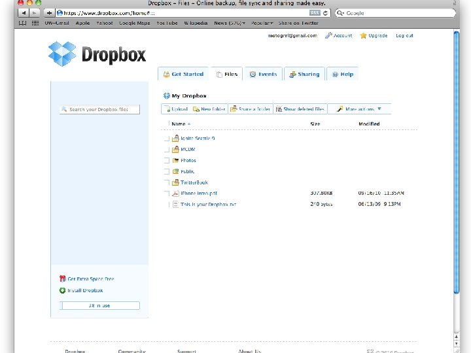Switch to the Events tab
This screenshot has width=471, height=353.
(263, 74)
